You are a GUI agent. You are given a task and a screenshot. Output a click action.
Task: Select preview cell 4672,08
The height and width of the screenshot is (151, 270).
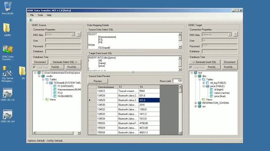click(149, 128)
